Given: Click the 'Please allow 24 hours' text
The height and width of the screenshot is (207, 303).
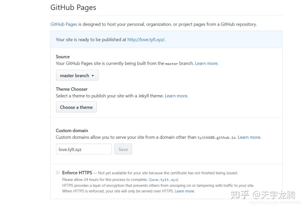Looking at the screenshot, I should click(x=105, y=180).
